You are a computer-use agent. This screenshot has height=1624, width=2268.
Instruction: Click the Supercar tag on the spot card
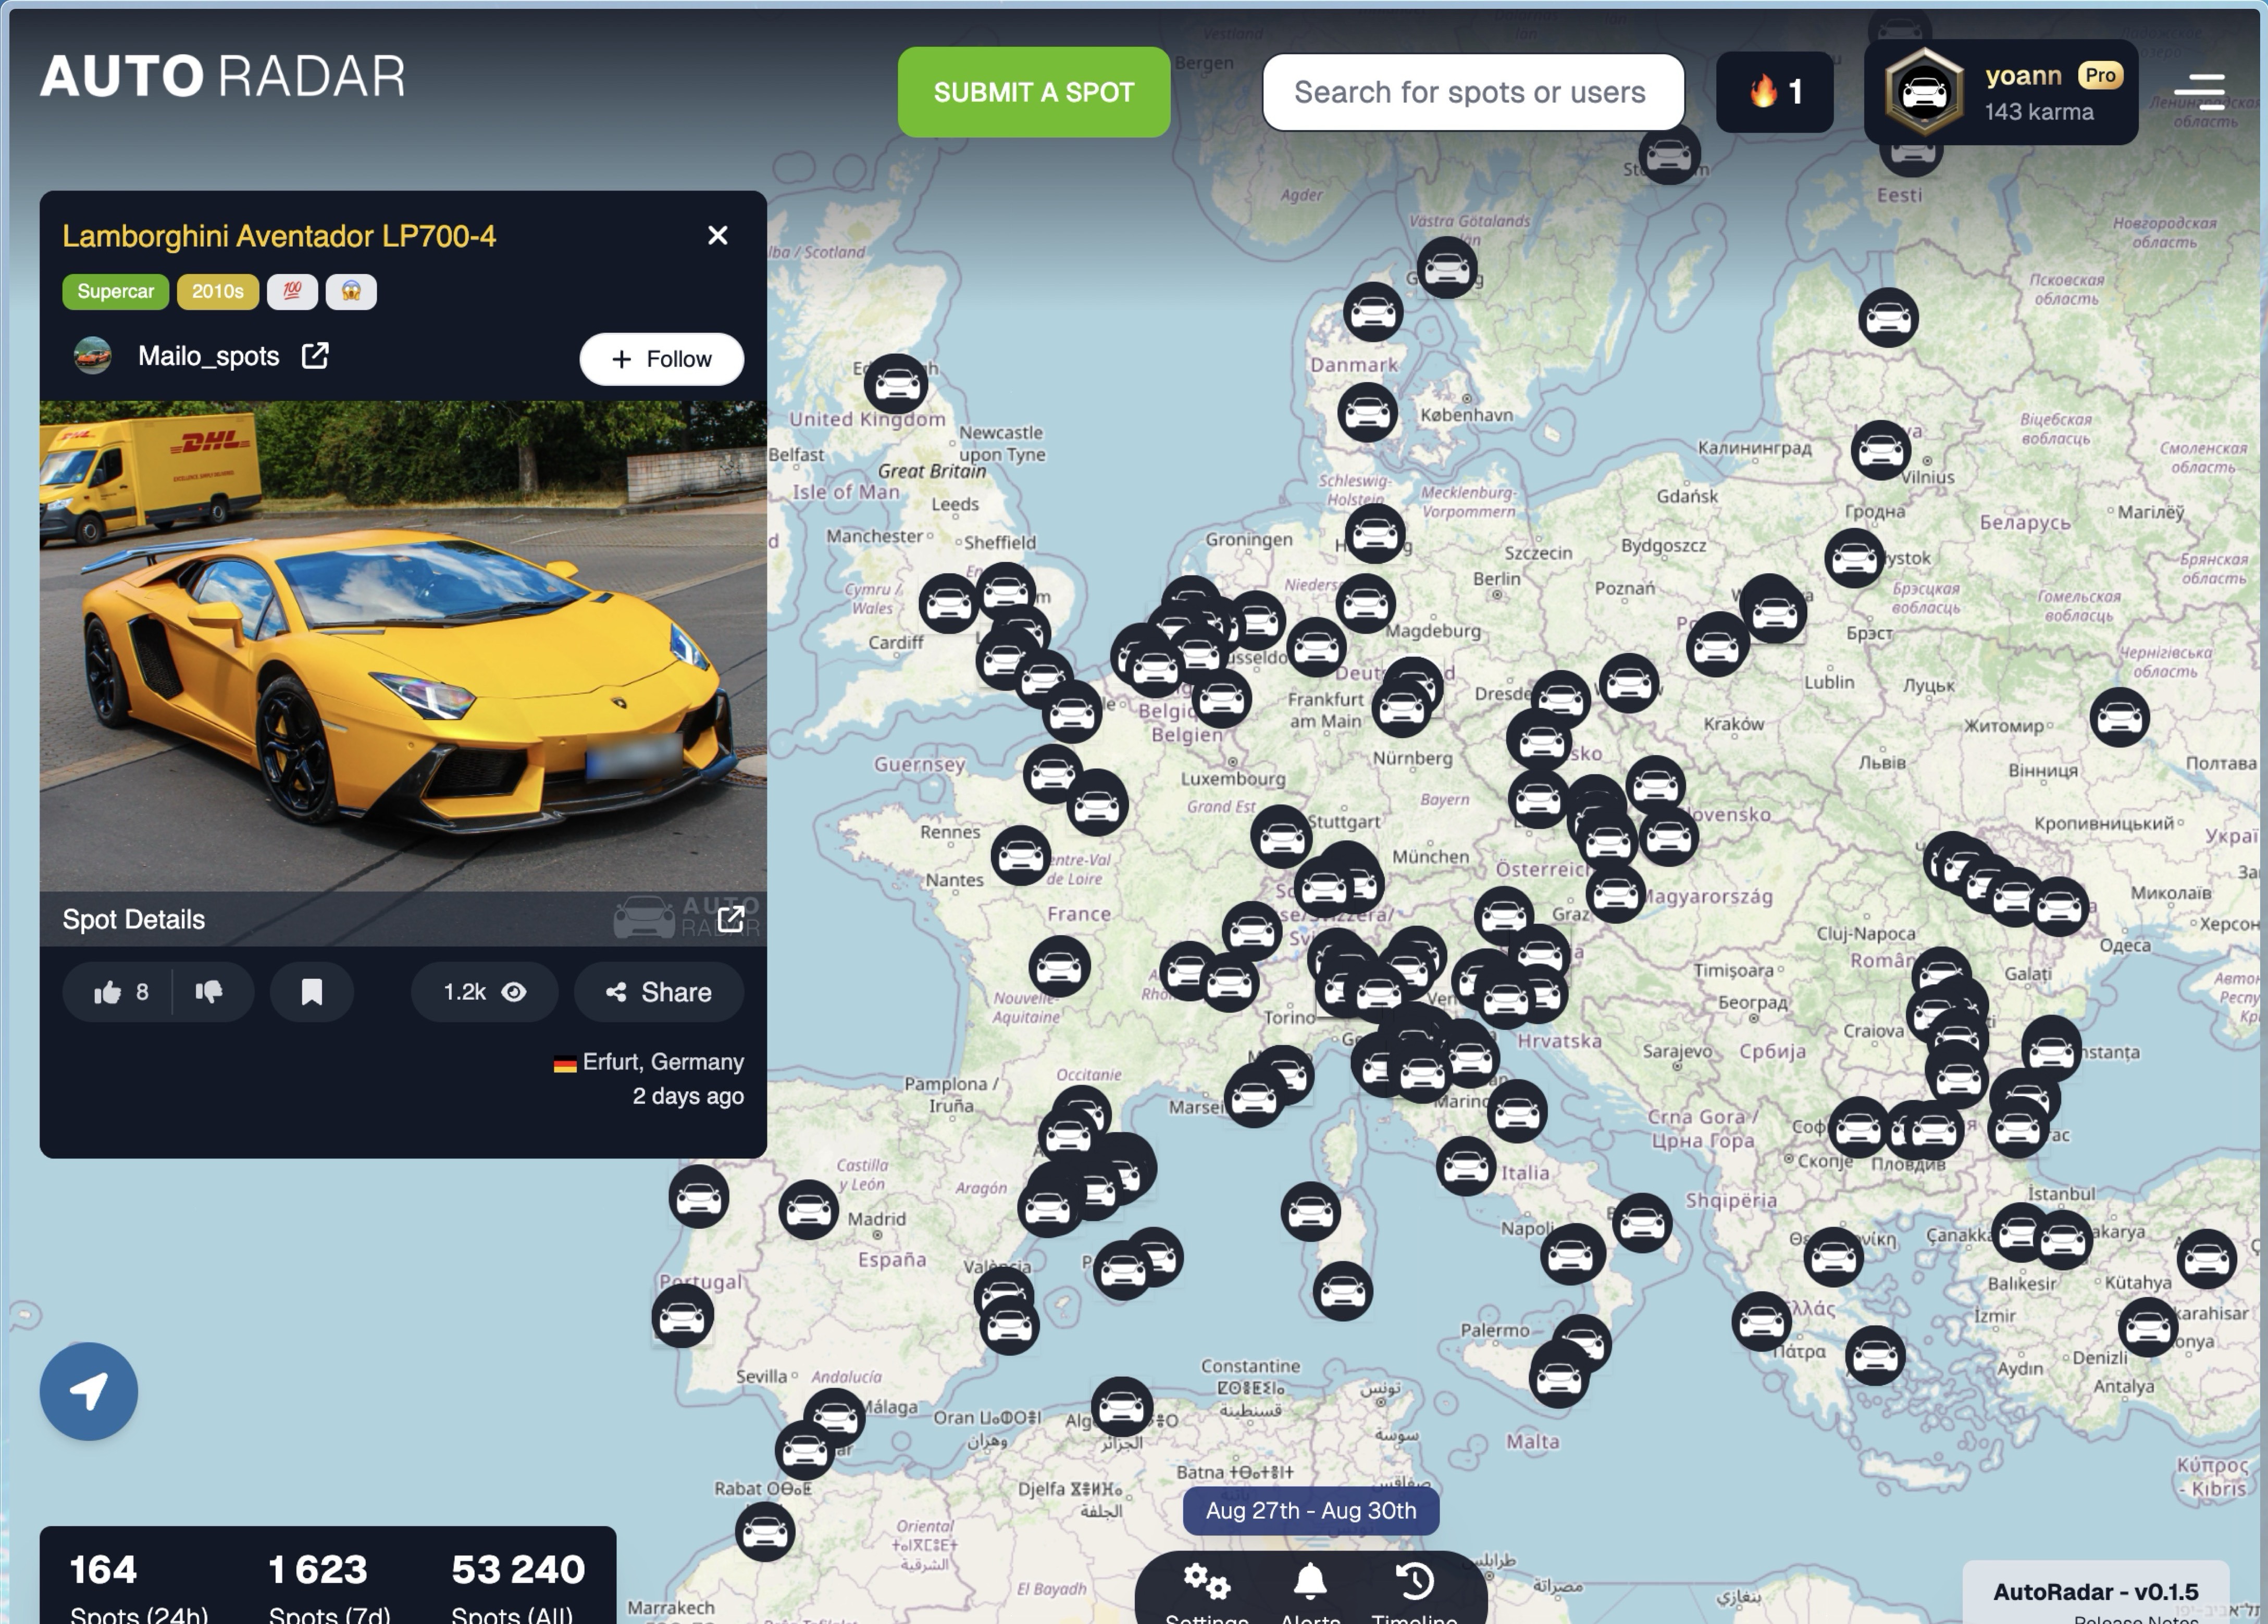pyautogui.click(x=115, y=292)
